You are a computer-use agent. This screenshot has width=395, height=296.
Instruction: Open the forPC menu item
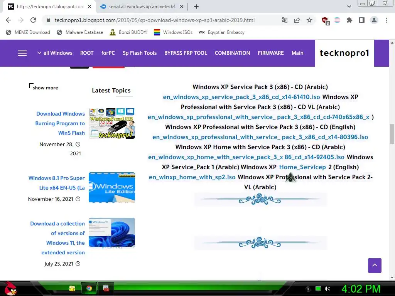point(108,53)
